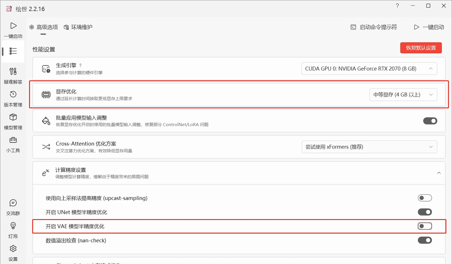The height and width of the screenshot is (264, 452).
Task: Enable upcast-sampling precision toggle
Action: point(425,198)
